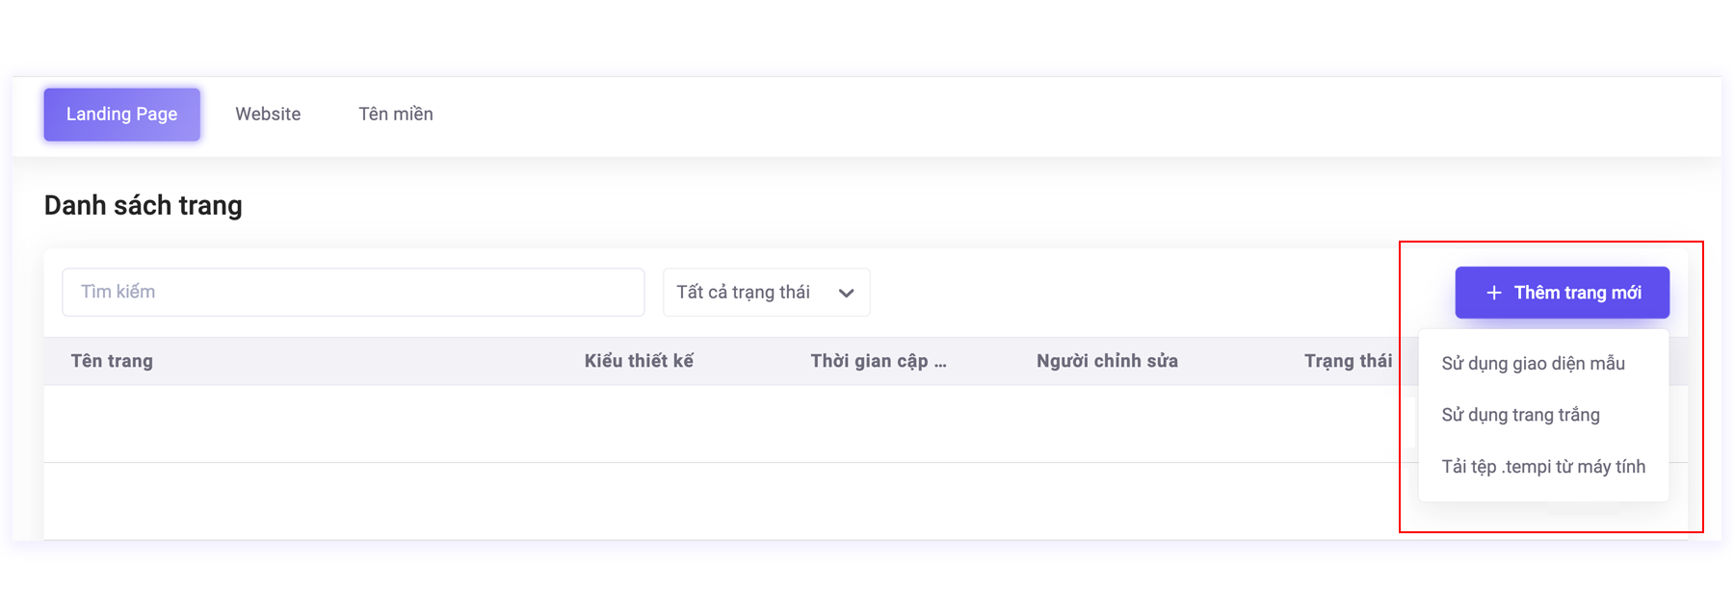Screen dimensions: 1734x616
Task: Select Sử dụng trang trắng from menu
Action: [1520, 415]
